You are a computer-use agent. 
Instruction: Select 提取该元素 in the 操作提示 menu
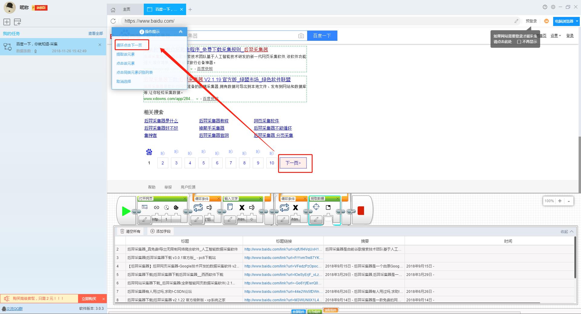pos(126,54)
